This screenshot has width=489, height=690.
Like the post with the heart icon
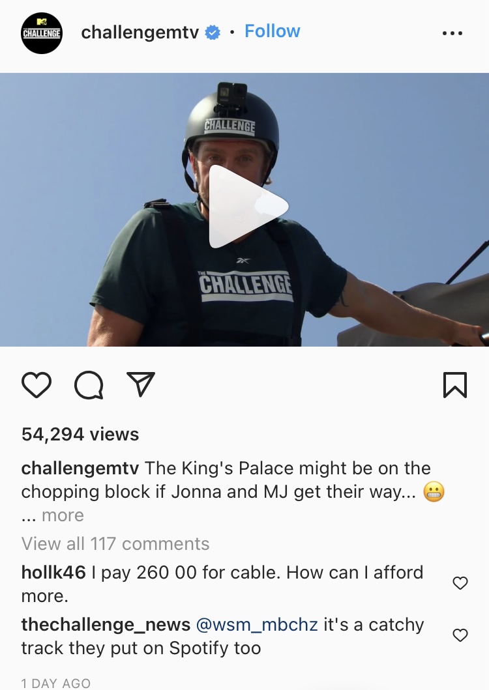[36, 385]
